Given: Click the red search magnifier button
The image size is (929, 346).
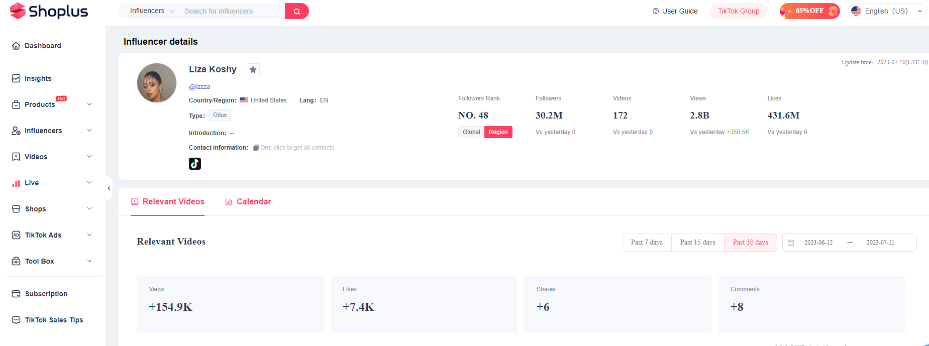Looking at the screenshot, I should (x=297, y=11).
